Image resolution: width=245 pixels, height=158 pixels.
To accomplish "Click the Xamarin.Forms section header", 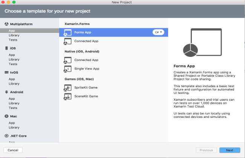I will [x=77, y=24].
